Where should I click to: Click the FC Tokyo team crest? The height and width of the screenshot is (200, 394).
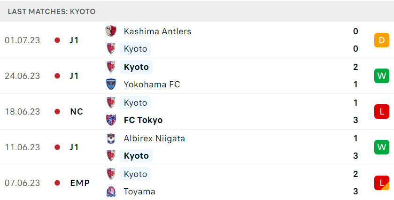coord(111,120)
